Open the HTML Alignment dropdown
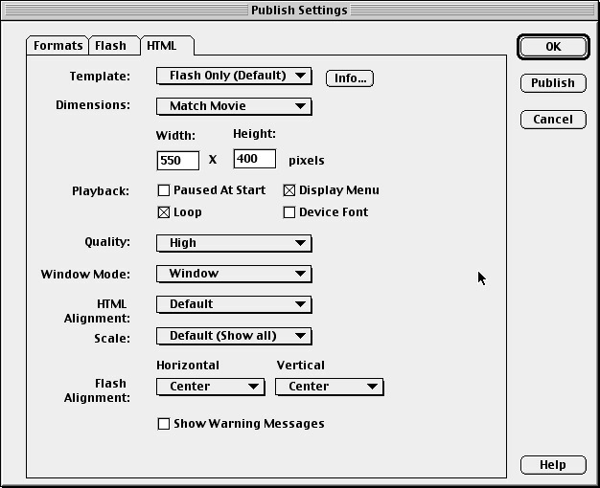This screenshot has height=488, width=600. point(234,304)
